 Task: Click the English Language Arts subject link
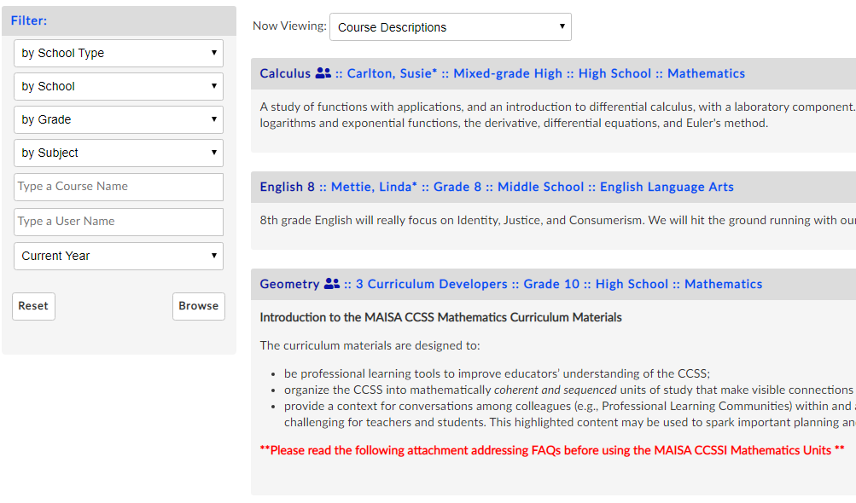click(x=667, y=187)
